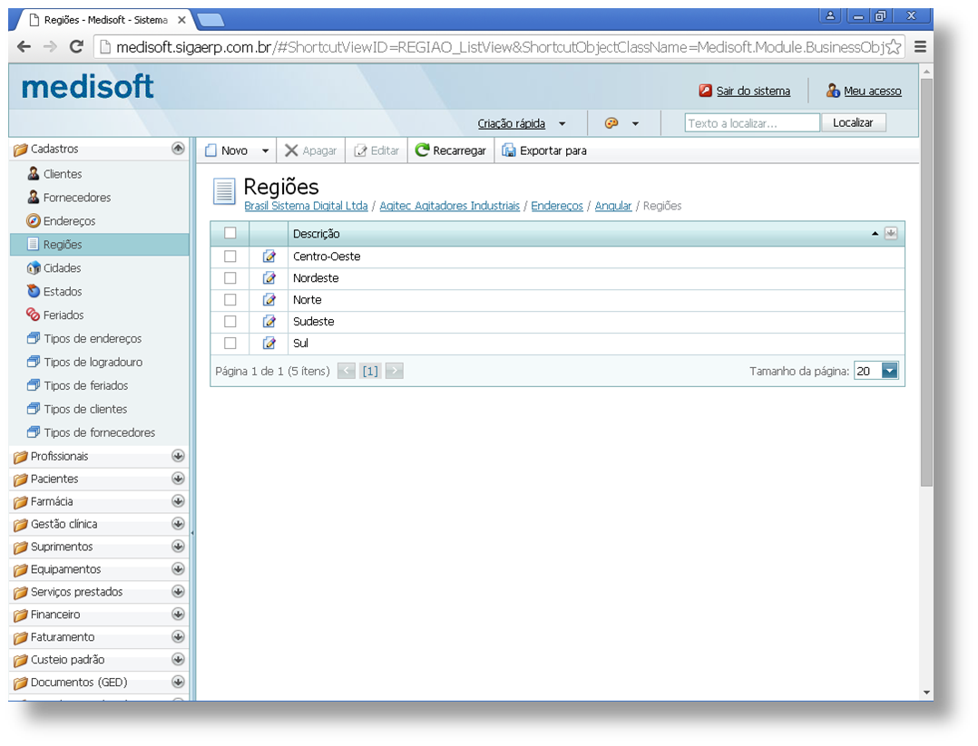This screenshot has width=978, height=746.
Task: Expand the Pacientes section
Action: point(178,478)
